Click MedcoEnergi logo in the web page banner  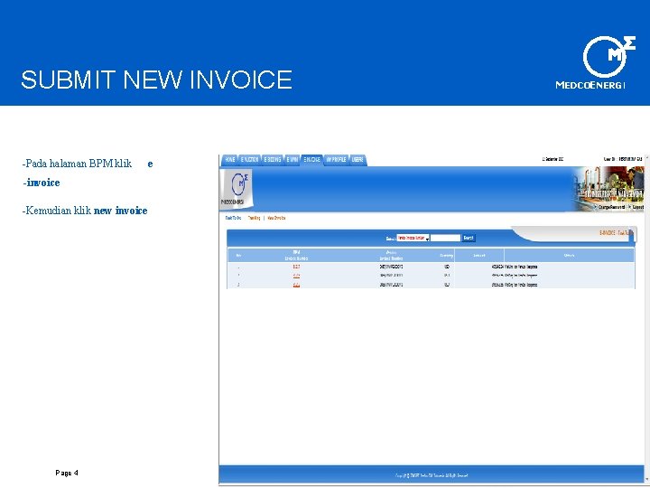point(237,189)
